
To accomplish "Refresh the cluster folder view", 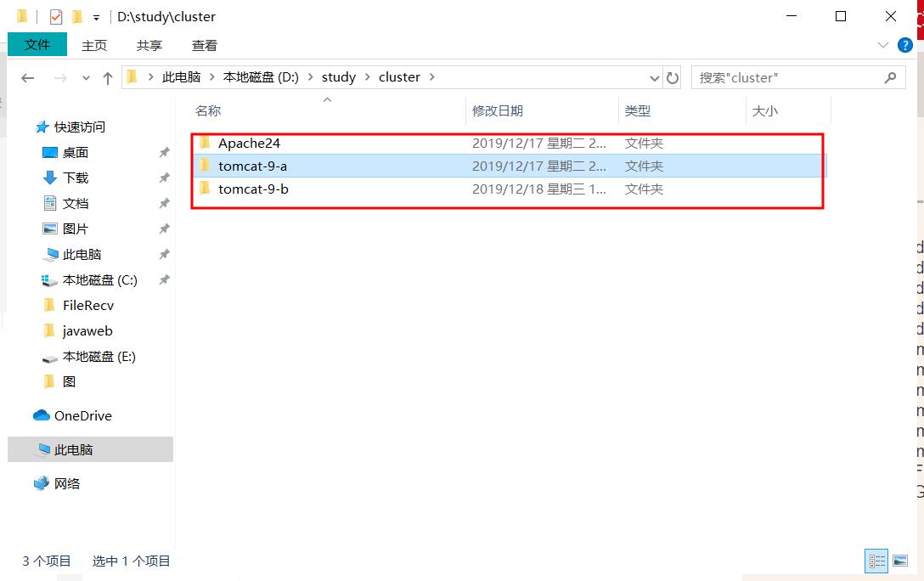I will (x=673, y=78).
